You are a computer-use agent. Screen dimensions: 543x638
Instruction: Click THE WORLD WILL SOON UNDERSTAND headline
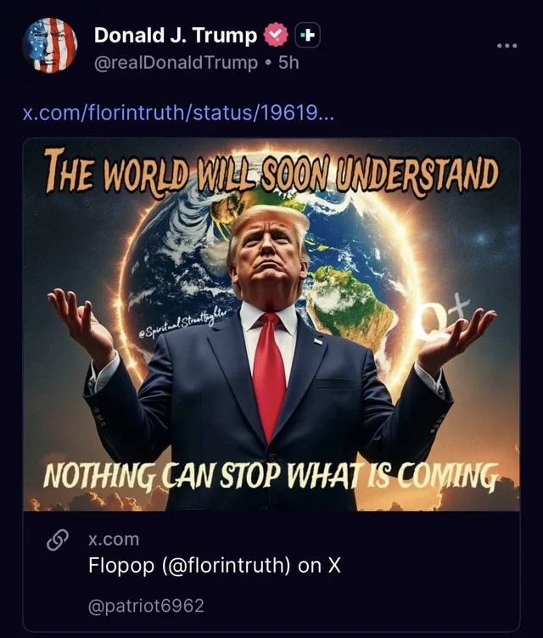pos(271,171)
